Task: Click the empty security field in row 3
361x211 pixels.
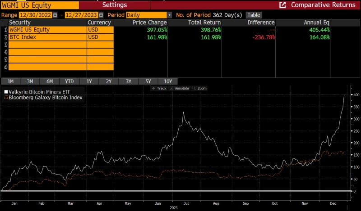Action: coord(47,45)
